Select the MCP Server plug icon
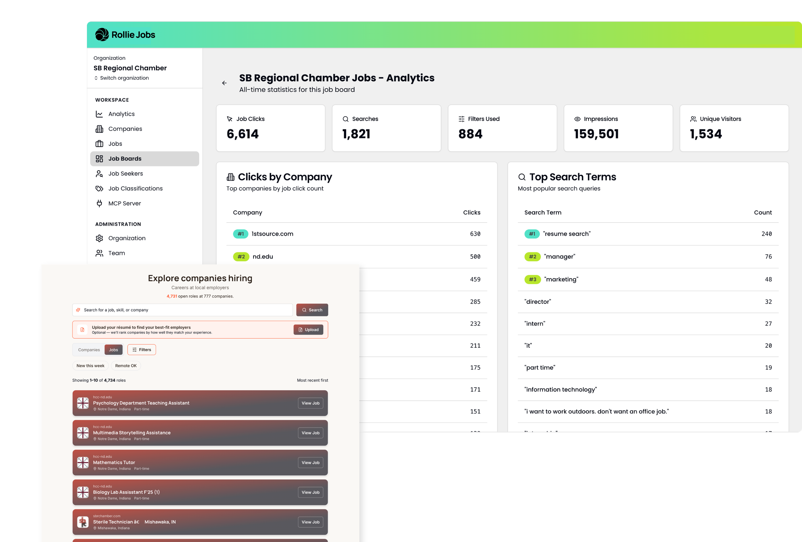802x542 pixels. (x=99, y=204)
